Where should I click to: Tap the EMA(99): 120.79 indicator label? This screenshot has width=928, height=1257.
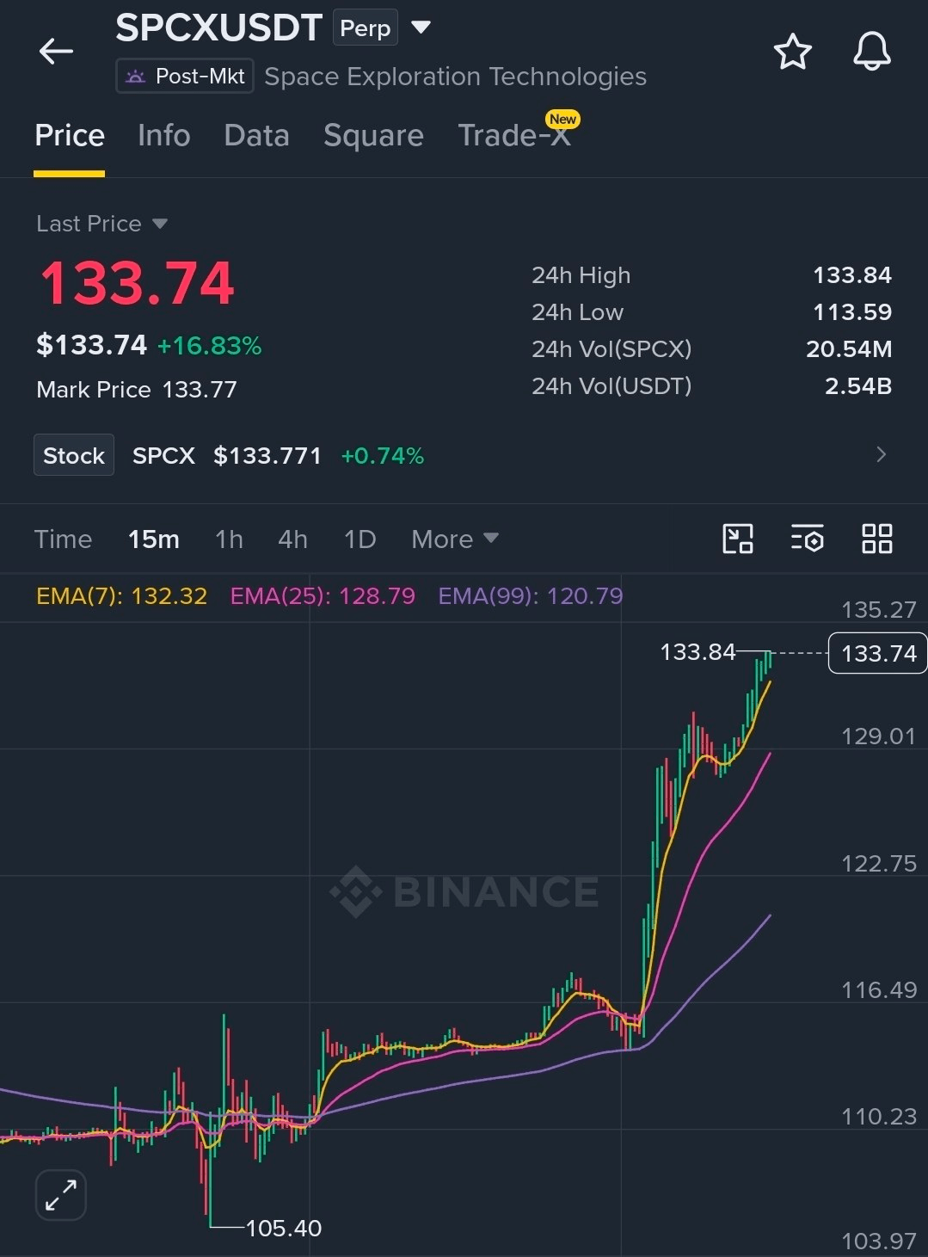click(x=531, y=595)
